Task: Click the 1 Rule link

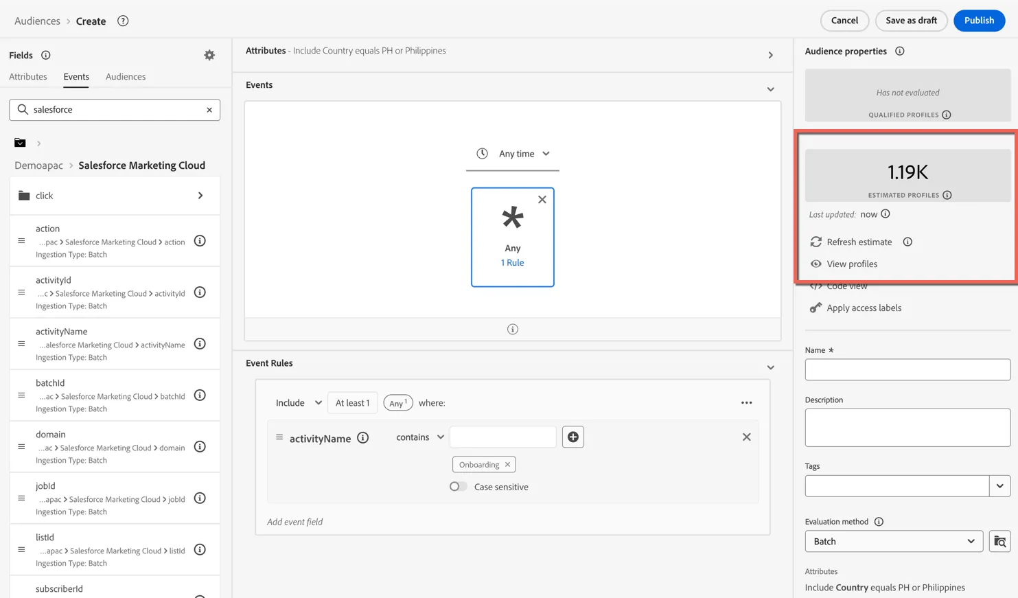Action: [x=512, y=263]
